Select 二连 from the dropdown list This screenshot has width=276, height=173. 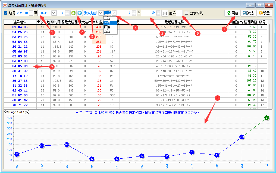(107, 18)
